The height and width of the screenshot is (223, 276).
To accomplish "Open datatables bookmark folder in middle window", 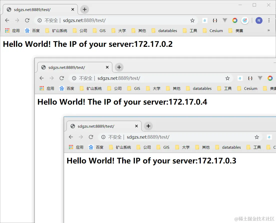I will pyautogui.click(x=199, y=88).
